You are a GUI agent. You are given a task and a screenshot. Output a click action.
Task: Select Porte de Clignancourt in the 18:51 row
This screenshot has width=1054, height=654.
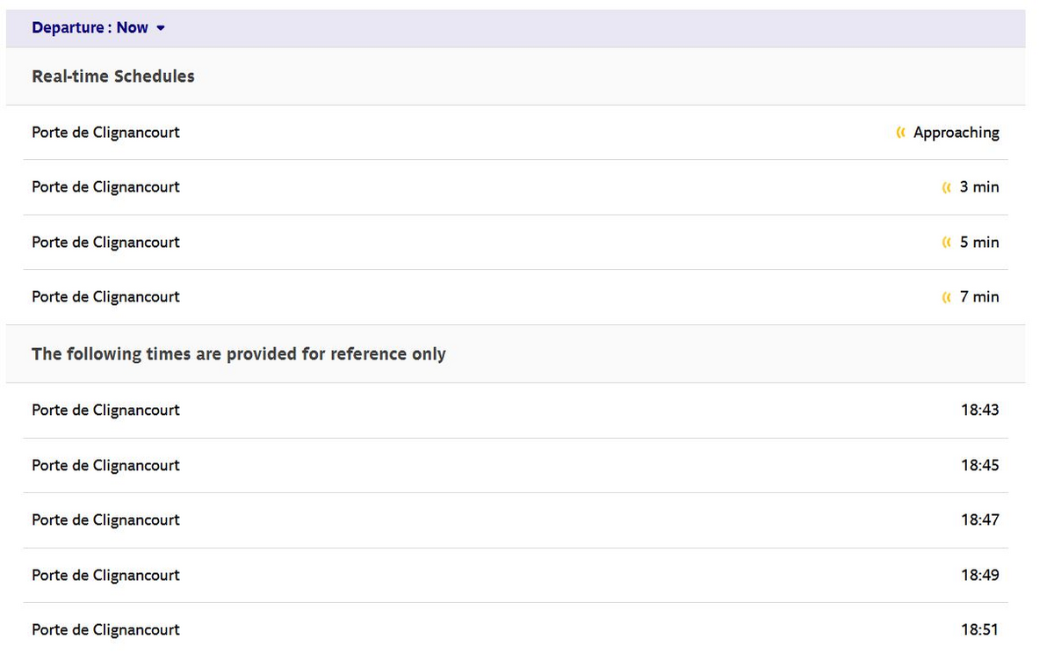click(105, 630)
